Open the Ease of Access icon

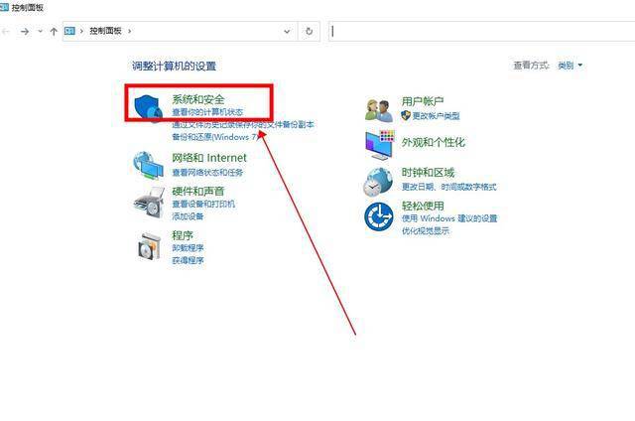pyautogui.click(x=379, y=216)
